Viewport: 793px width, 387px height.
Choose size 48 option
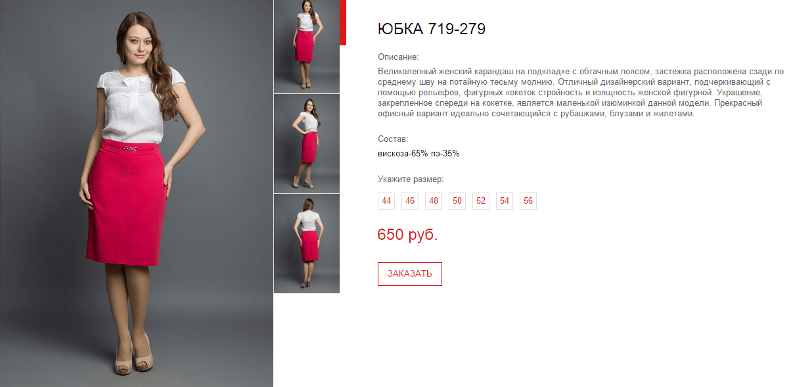tap(434, 201)
